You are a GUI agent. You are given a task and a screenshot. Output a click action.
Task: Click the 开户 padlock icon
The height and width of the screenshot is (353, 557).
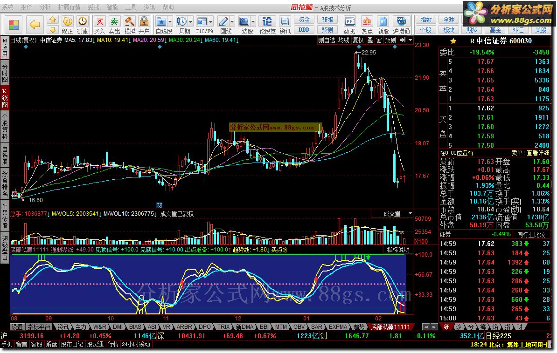click(144, 25)
